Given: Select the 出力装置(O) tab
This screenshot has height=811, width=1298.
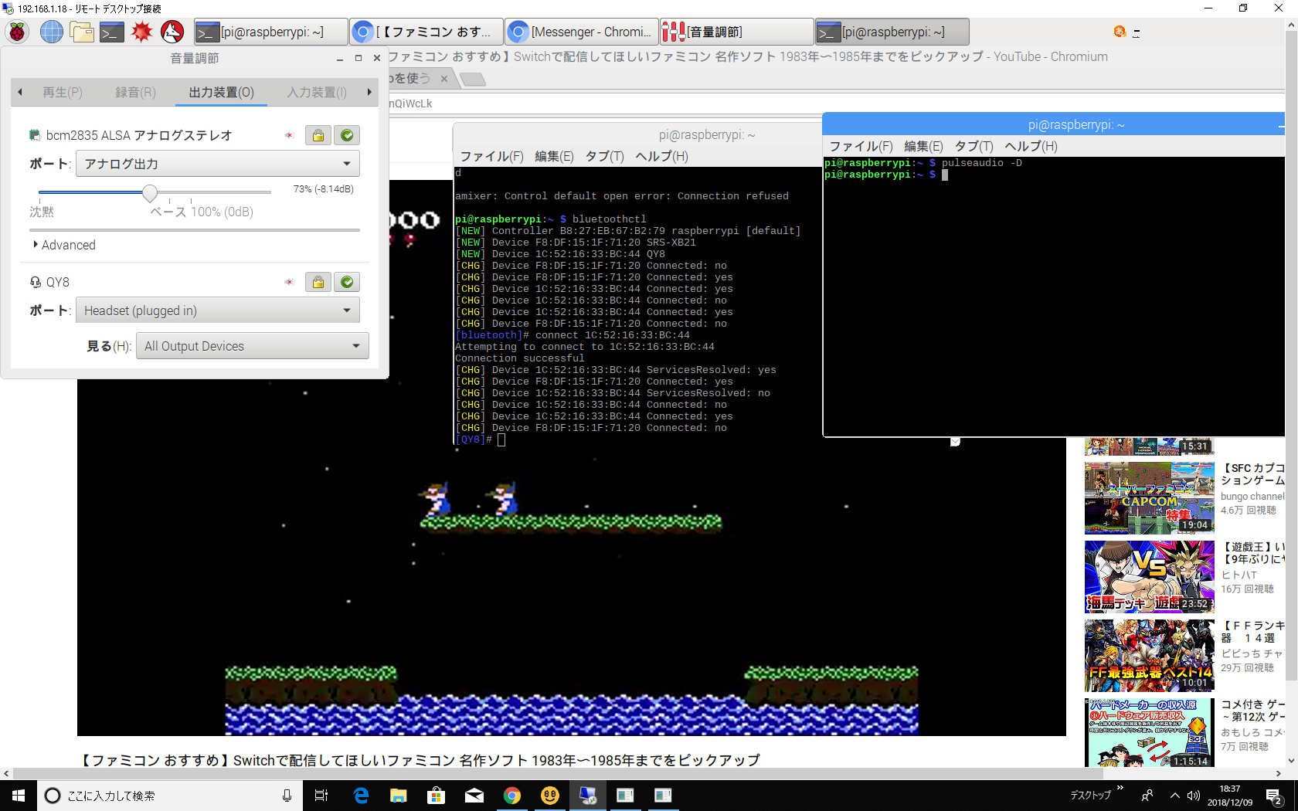Looking at the screenshot, I should point(221,93).
